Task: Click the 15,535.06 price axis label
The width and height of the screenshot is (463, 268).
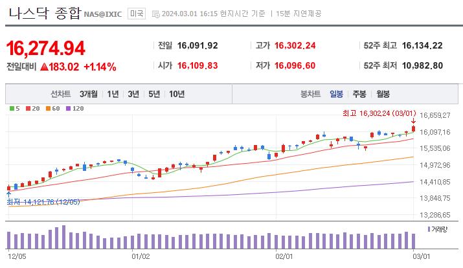Action: point(435,148)
